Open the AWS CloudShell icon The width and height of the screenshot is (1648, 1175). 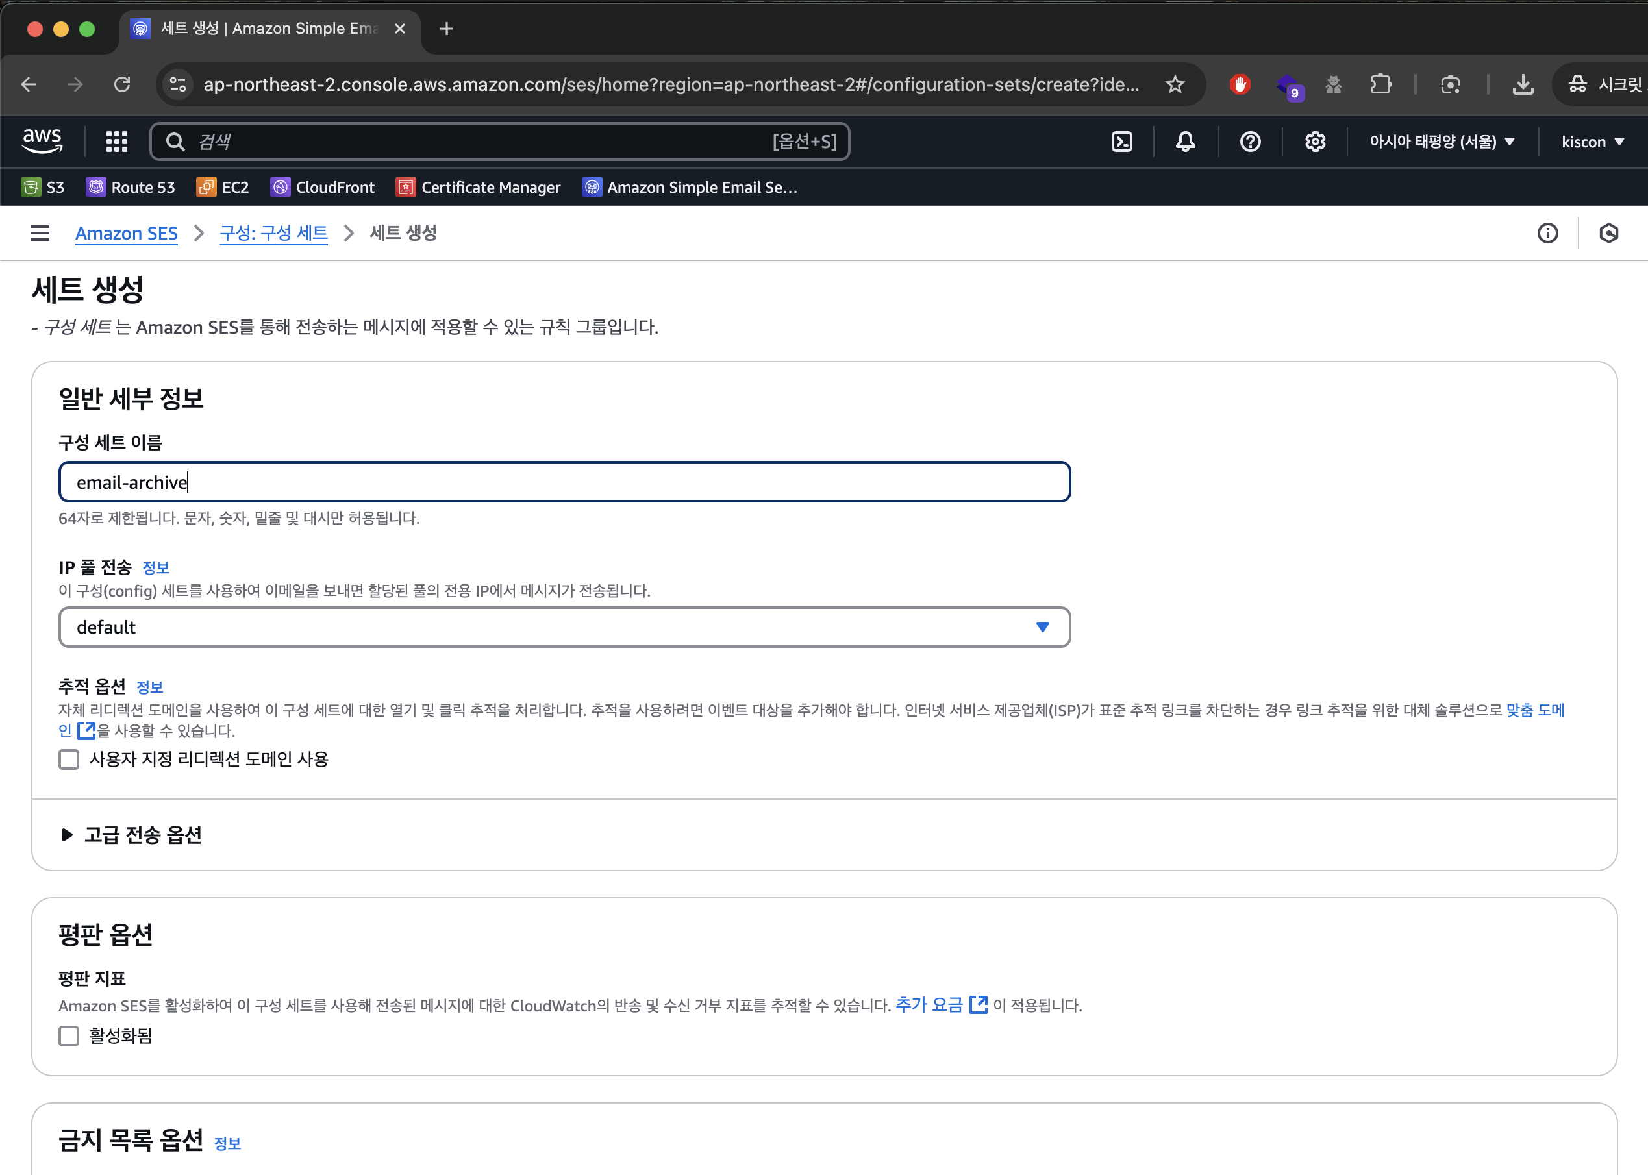(x=1121, y=142)
